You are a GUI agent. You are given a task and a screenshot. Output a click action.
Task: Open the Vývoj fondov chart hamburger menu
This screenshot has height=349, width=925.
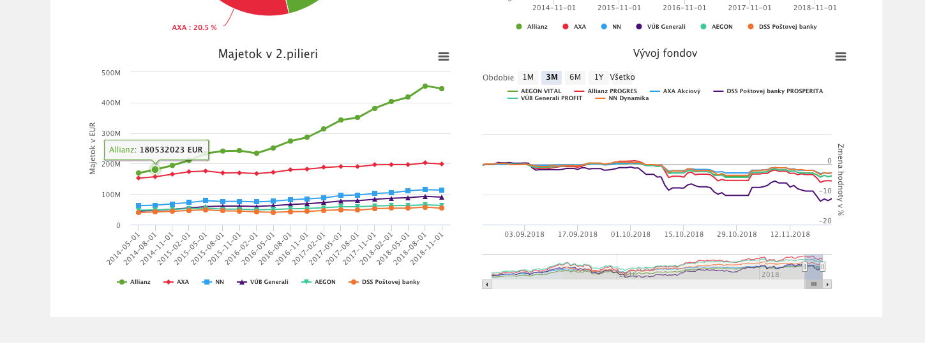tap(841, 57)
